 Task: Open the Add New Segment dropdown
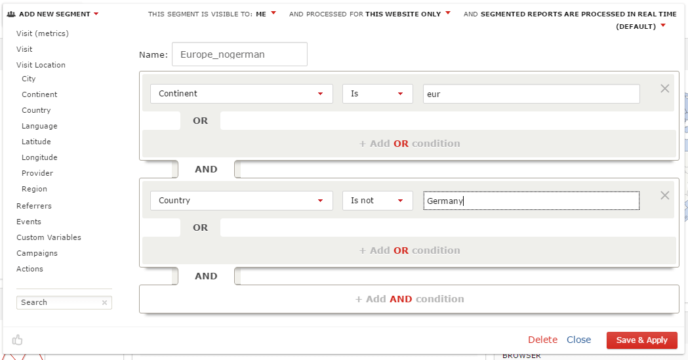pyautogui.click(x=53, y=14)
